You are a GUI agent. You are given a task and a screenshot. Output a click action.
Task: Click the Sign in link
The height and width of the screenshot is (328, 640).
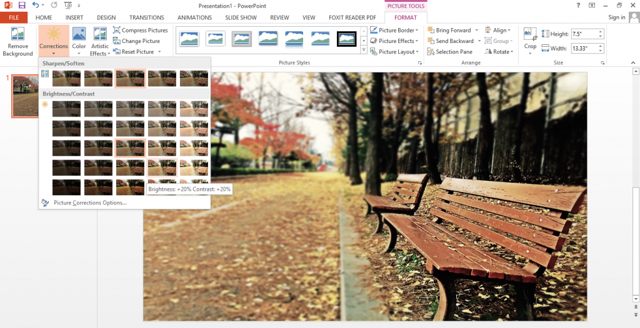coord(617,17)
